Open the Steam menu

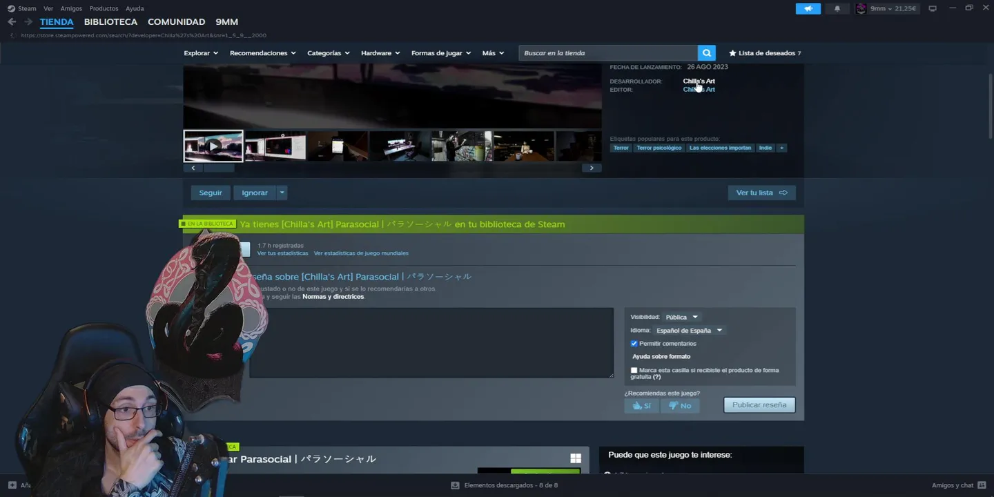27,8
